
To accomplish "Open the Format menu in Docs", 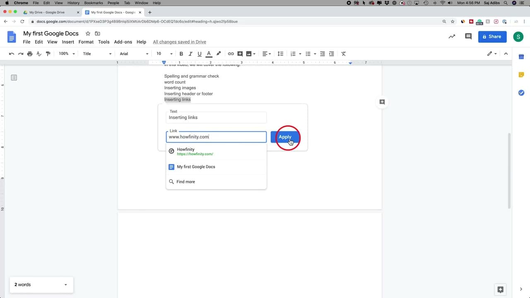I will tap(86, 42).
